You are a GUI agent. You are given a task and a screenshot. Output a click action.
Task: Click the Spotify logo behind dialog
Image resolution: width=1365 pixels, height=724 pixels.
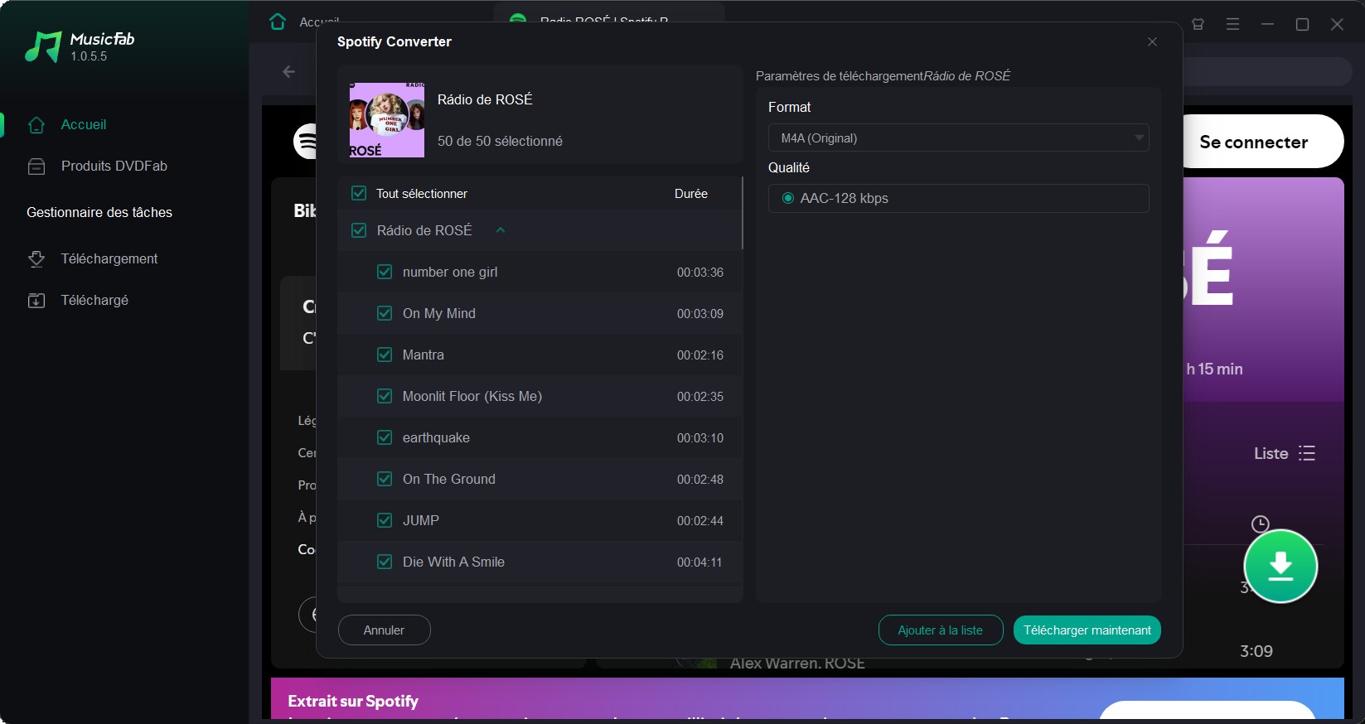click(x=305, y=141)
